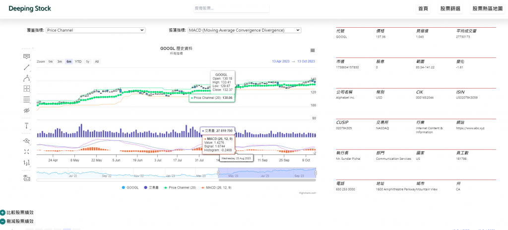The height and width of the screenshot is (230, 508).
Task: Open the chart hamburger context menu
Action: (x=313, y=50)
